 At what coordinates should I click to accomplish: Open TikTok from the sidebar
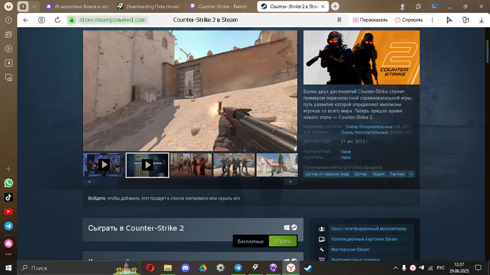(8, 197)
